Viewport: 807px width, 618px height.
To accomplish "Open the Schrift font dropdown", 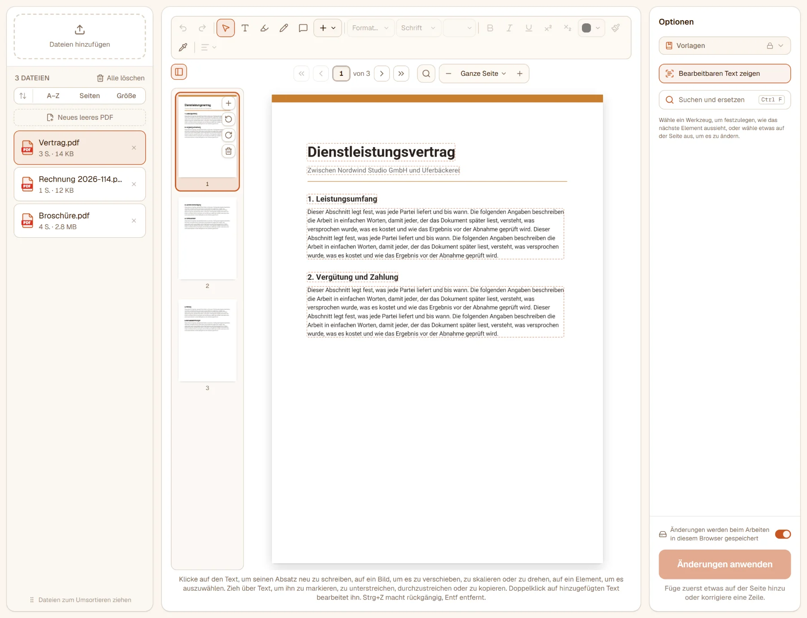I will pyautogui.click(x=418, y=28).
